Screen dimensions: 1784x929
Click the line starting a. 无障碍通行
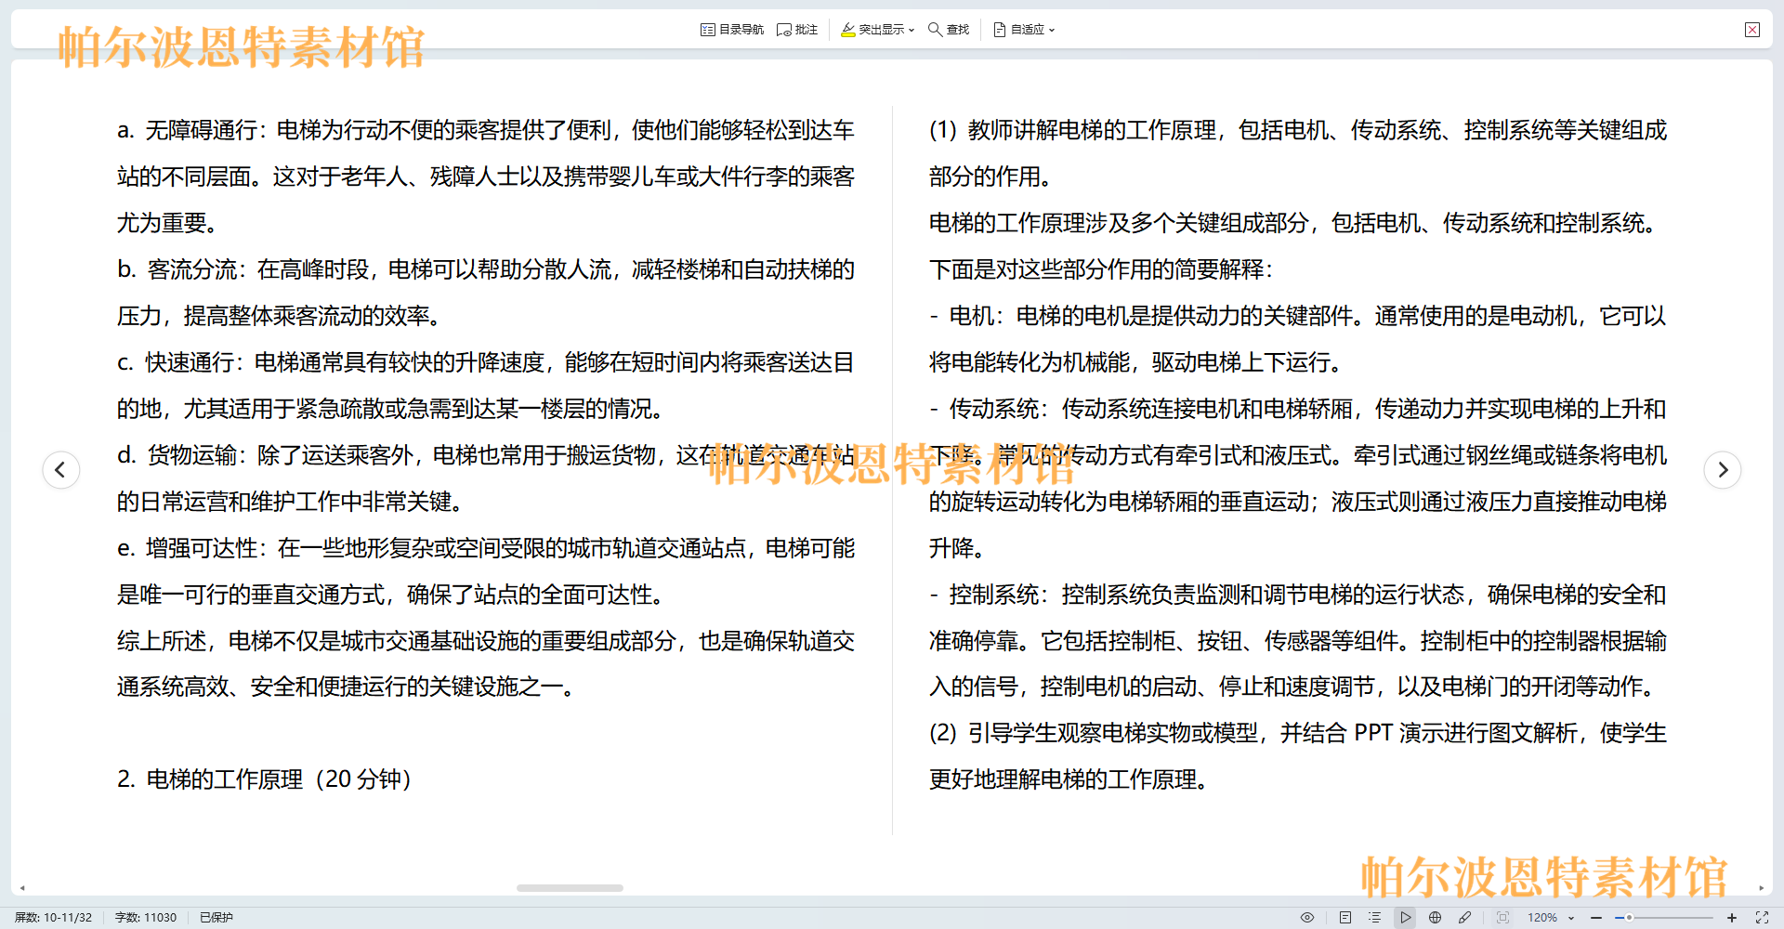486,130
